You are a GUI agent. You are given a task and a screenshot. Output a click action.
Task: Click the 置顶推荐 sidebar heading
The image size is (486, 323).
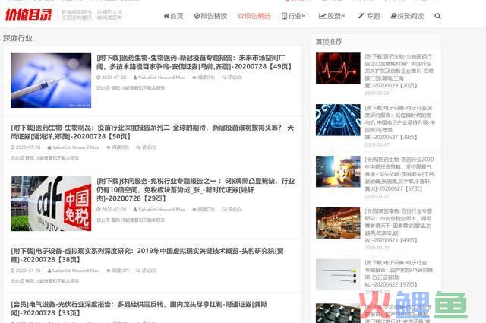coord(329,41)
